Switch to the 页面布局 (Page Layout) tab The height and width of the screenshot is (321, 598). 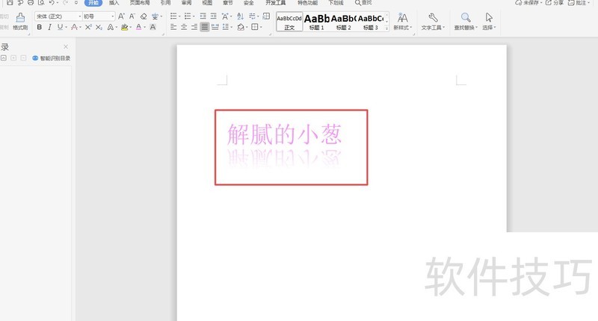click(140, 3)
